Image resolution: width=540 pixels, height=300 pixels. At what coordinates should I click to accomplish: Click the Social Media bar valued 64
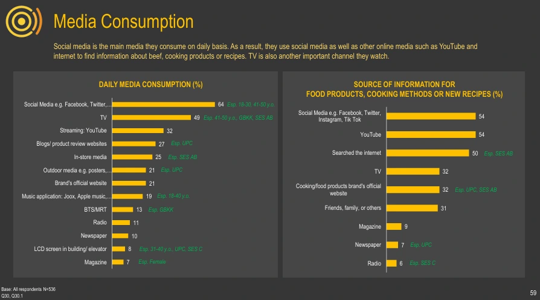[x=164, y=105]
